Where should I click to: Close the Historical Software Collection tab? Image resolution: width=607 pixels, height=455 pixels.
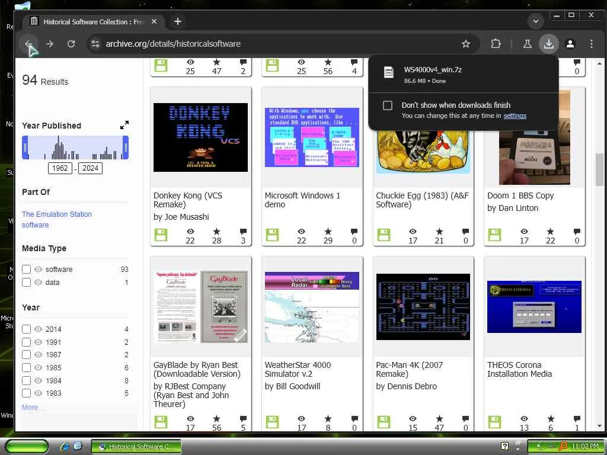(x=154, y=21)
